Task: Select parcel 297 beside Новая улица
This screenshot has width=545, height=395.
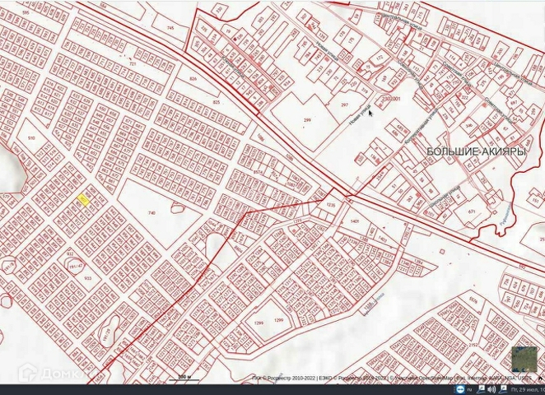Action: point(344,105)
